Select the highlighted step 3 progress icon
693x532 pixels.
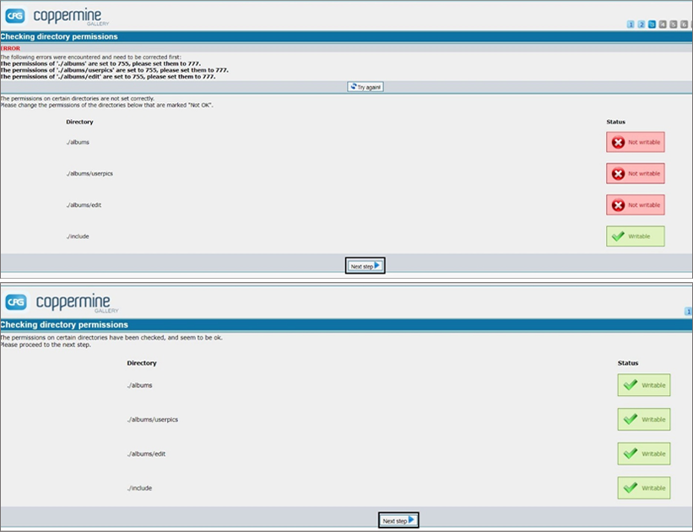tap(652, 24)
